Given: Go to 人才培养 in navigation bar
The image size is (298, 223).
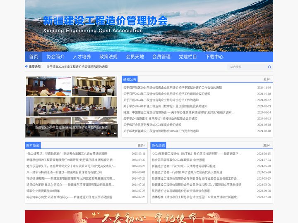Looking at the screenshot, I should click(x=82, y=57).
